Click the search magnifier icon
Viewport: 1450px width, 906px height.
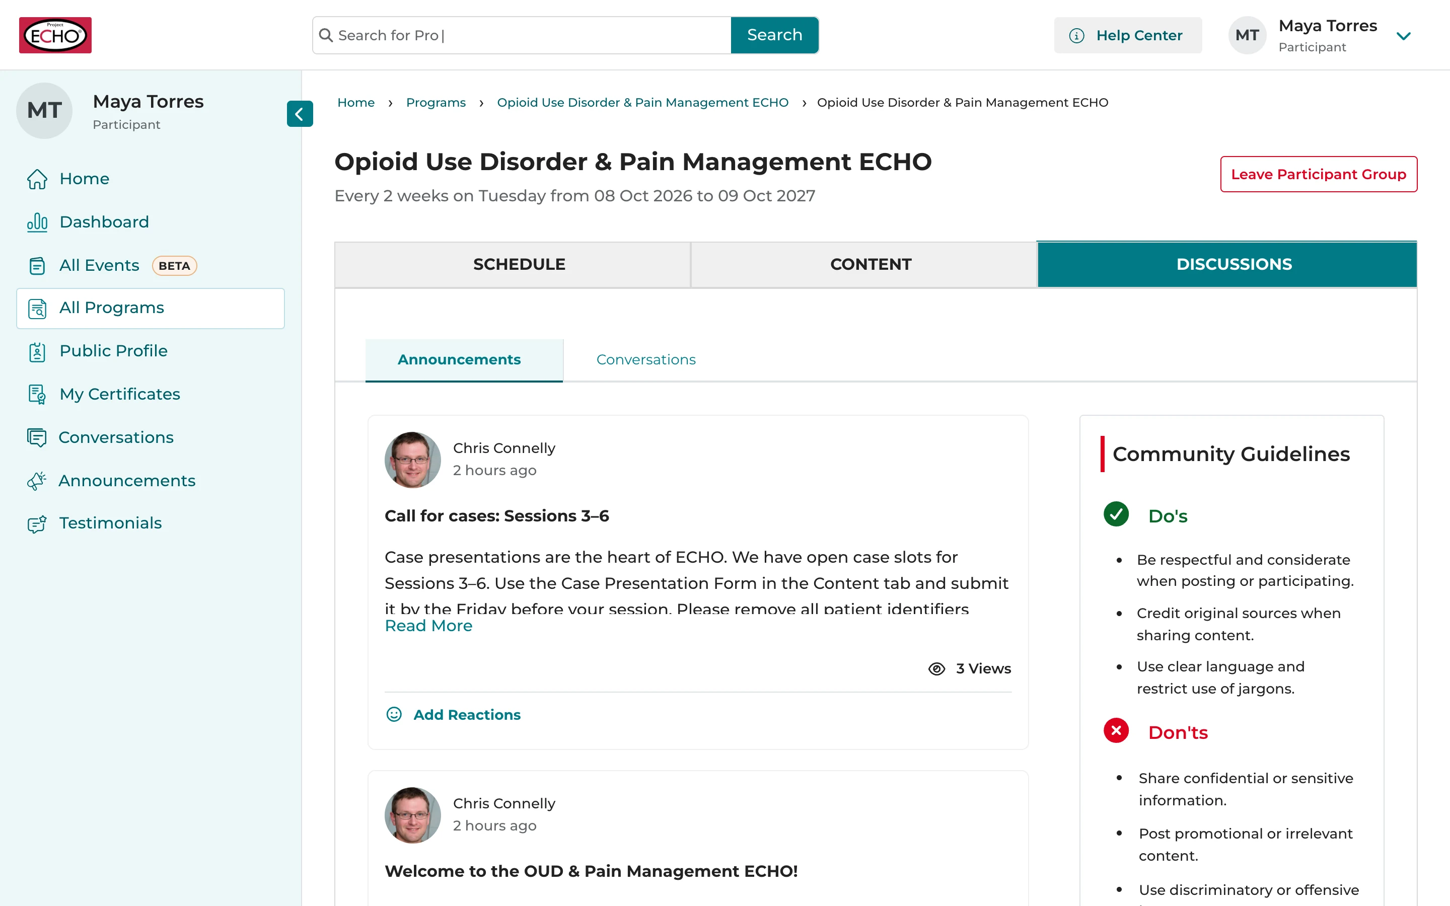tap(326, 35)
